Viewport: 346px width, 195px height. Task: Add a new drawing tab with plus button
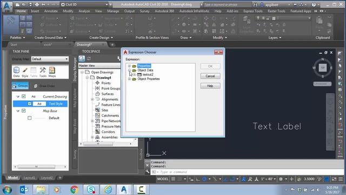click(x=112, y=44)
